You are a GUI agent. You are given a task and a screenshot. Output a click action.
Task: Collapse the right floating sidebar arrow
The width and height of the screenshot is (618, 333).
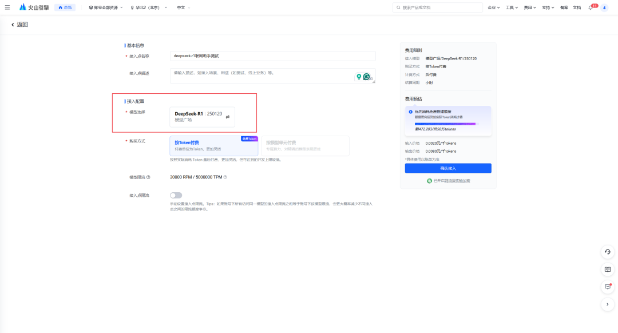pyautogui.click(x=607, y=304)
